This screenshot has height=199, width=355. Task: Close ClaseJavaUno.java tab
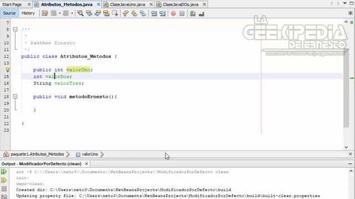[151, 4]
